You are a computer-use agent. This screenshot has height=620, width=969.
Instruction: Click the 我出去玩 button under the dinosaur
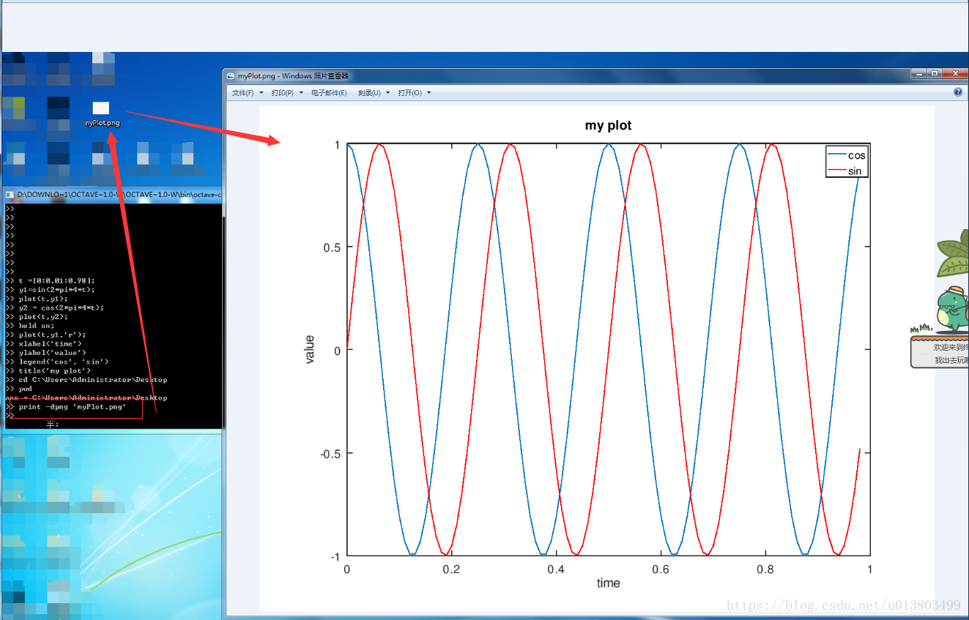coord(951,360)
